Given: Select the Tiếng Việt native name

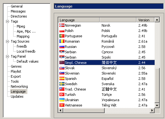Looking at the screenshot, I should coord(109,105).
